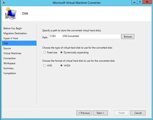Cancel the conversion wizard

pyautogui.click(x=138, y=113)
